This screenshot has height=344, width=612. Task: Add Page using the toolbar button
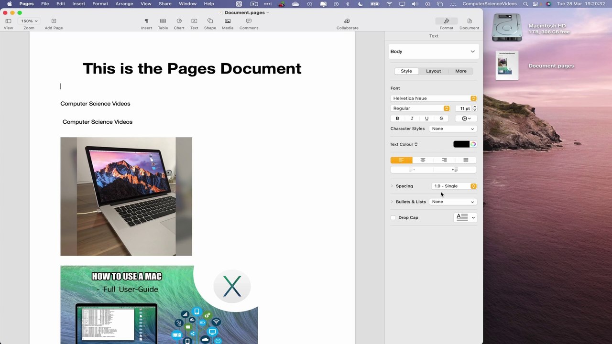[54, 23]
